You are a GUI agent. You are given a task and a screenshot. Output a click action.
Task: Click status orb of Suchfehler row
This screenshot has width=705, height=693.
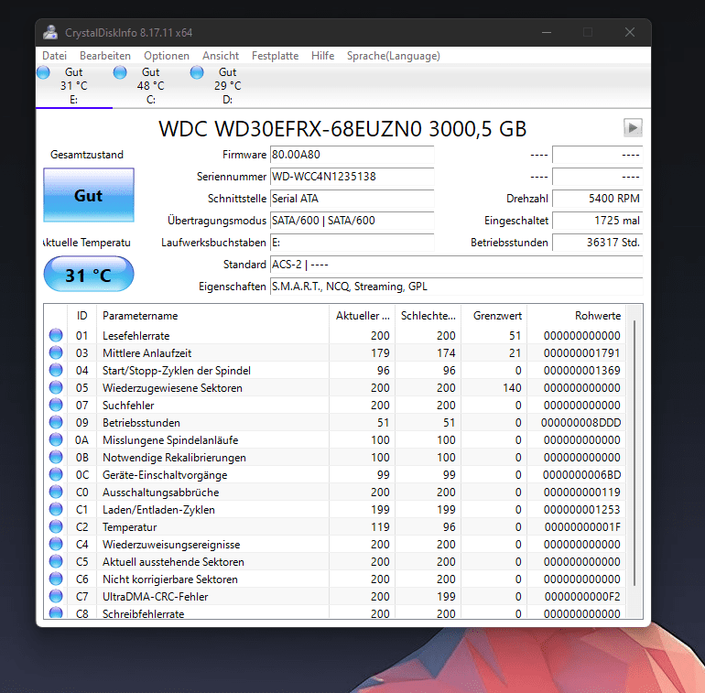(x=56, y=405)
